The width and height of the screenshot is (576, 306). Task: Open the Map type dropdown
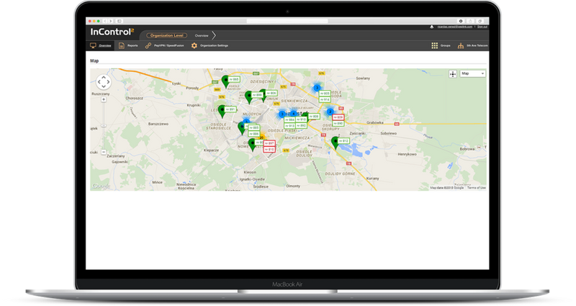pos(472,73)
